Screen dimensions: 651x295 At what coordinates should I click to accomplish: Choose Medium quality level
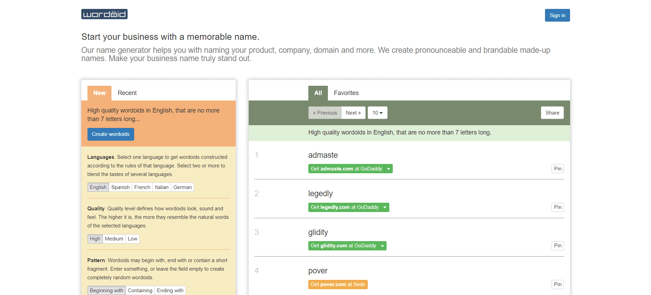(114, 239)
